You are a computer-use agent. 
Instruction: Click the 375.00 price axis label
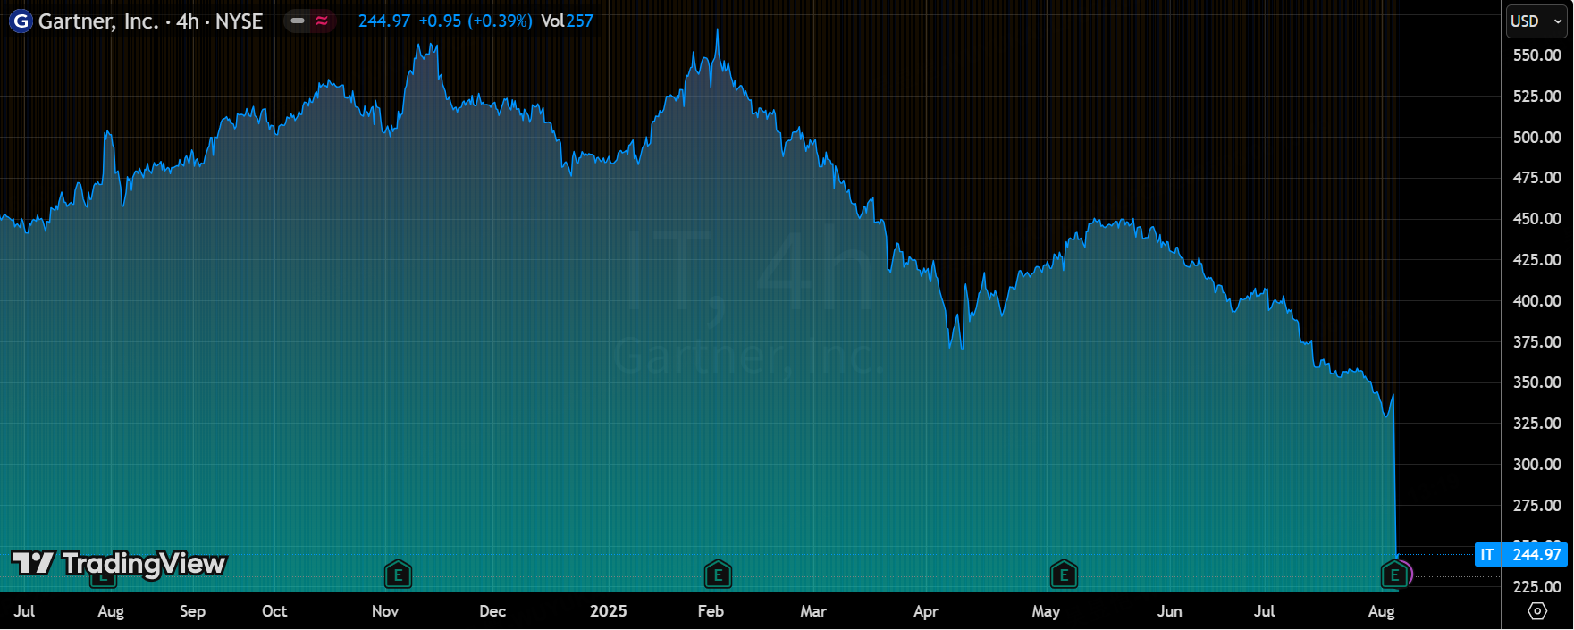coord(1536,342)
